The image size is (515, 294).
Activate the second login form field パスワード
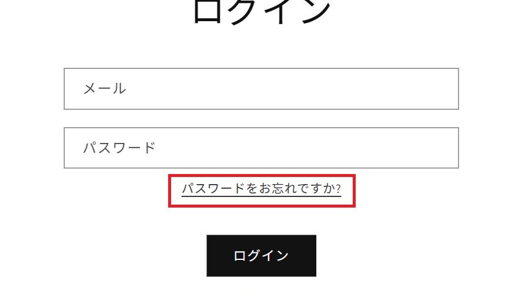coord(261,148)
